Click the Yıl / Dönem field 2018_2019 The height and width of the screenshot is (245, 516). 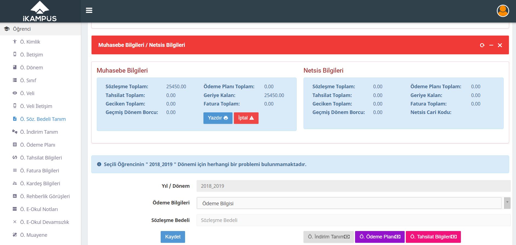pos(353,186)
